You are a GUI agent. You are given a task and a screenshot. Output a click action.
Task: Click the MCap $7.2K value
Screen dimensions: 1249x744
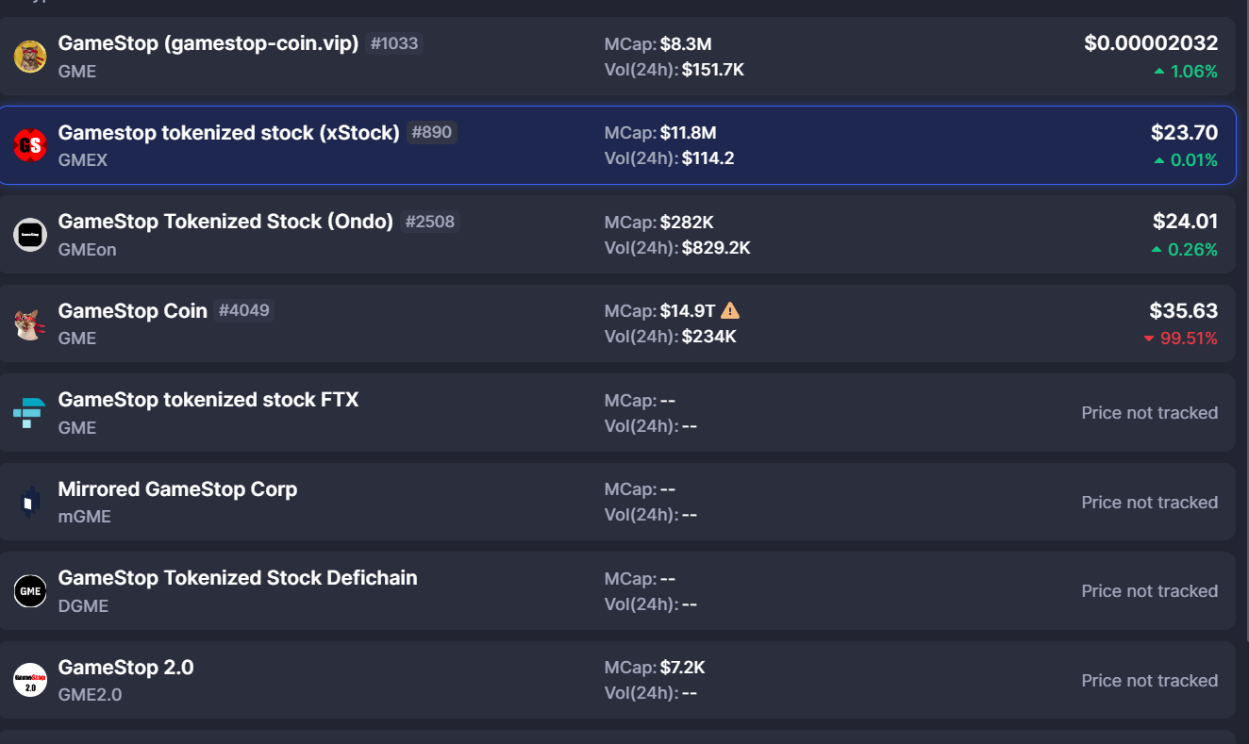tap(683, 668)
